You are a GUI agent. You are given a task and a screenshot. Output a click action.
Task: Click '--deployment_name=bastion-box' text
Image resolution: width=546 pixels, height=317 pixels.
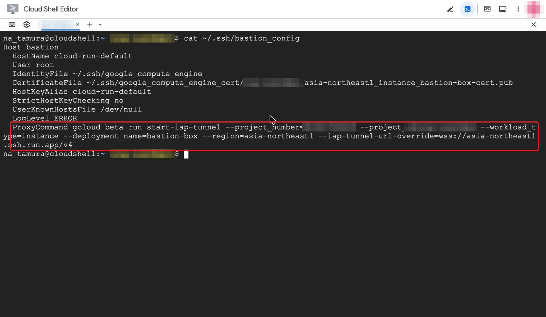click(x=131, y=136)
